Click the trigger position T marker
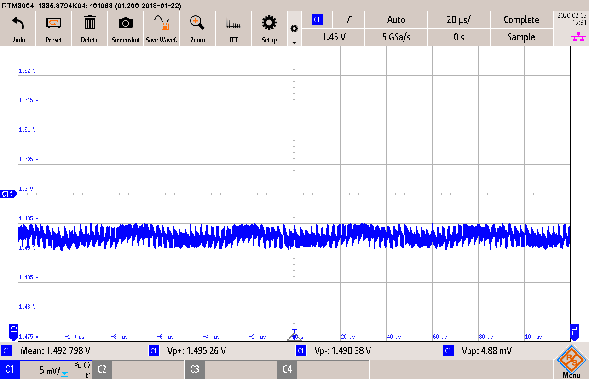The width and height of the screenshot is (589, 379). (294, 335)
